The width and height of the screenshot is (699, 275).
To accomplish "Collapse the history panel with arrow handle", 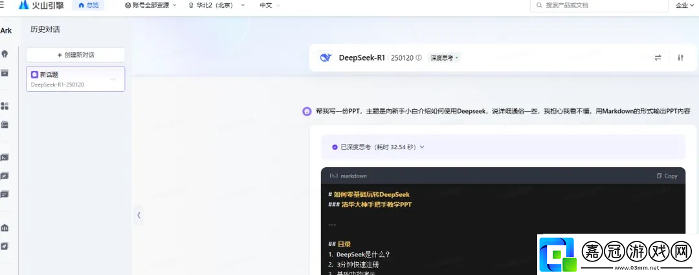I will click(139, 215).
